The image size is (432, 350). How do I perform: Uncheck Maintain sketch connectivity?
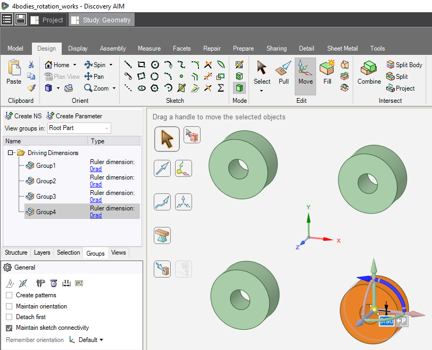pyautogui.click(x=9, y=328)
